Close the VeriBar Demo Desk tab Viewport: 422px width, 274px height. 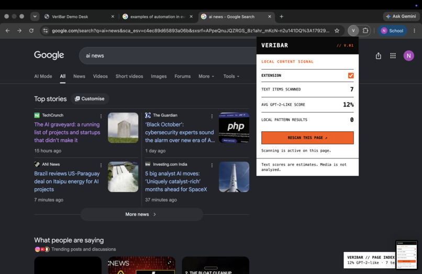point(113,16)
